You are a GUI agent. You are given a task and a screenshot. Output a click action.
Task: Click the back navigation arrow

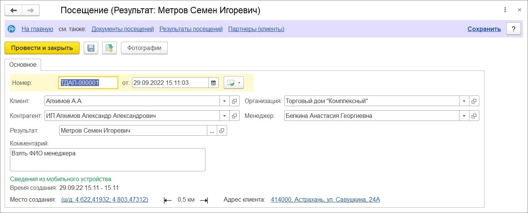tap(14, 10)
